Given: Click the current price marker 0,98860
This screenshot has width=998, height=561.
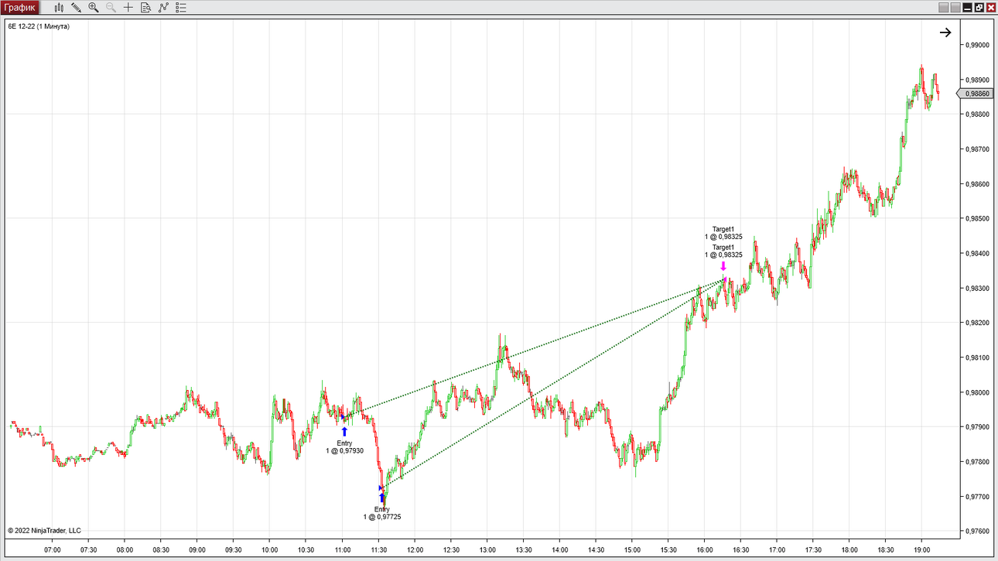Looking at the screenshot, I should point(976,94).
